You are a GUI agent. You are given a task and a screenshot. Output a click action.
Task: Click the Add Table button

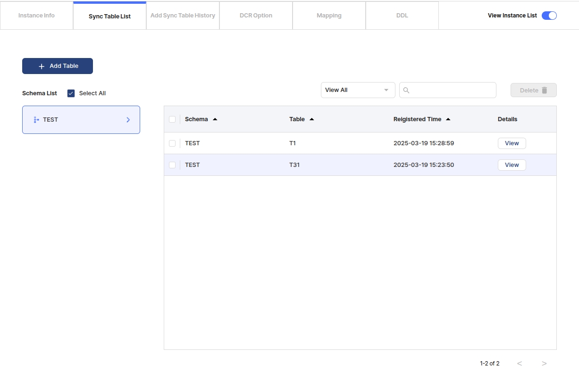pos(58,66)
